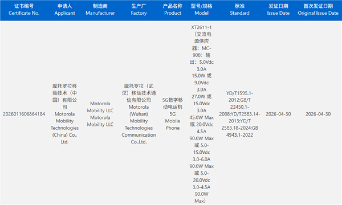Click the Issue Date column header
Screen dimensions: 342x205
[x=278, y=10]
